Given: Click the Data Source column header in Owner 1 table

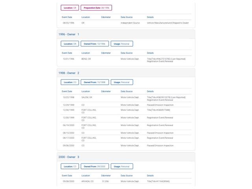Looking at the screenshot, I should pos(126,53).
